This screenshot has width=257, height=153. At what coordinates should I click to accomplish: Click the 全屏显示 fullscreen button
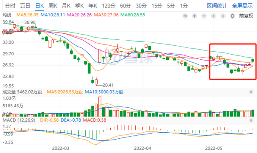tap(242, 6)
